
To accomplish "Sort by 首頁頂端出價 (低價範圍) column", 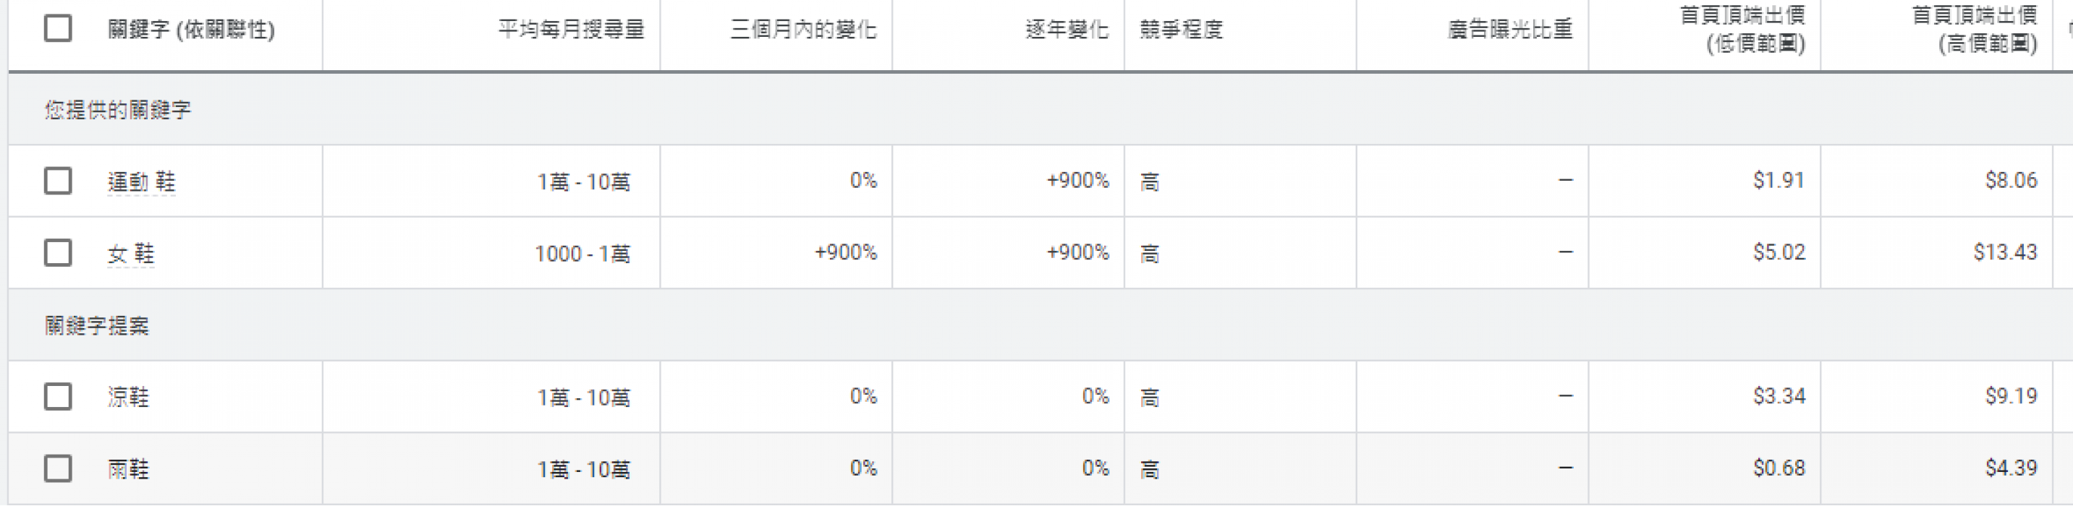I will coord(1743,29).
